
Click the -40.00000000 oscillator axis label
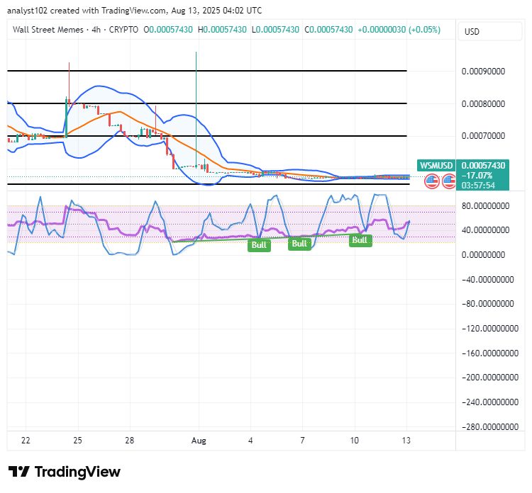tap(487, 280)
